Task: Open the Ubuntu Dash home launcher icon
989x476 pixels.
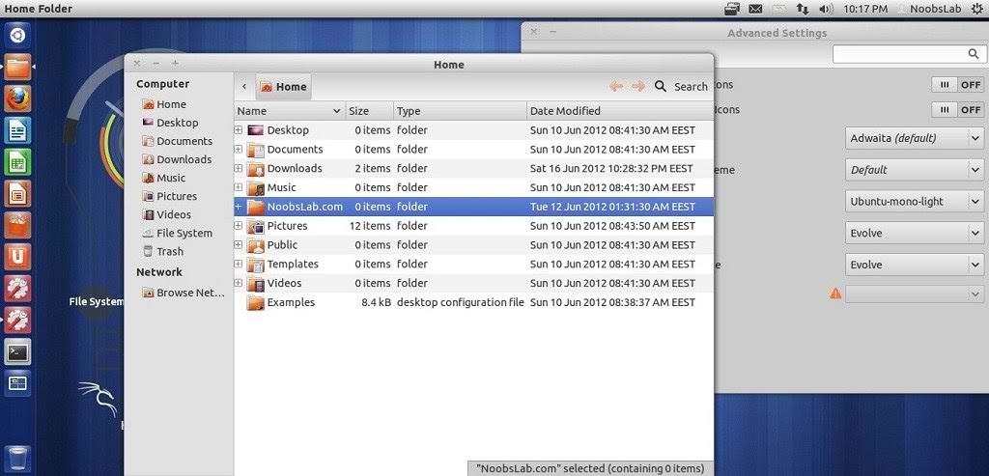Action: (17, 36)
